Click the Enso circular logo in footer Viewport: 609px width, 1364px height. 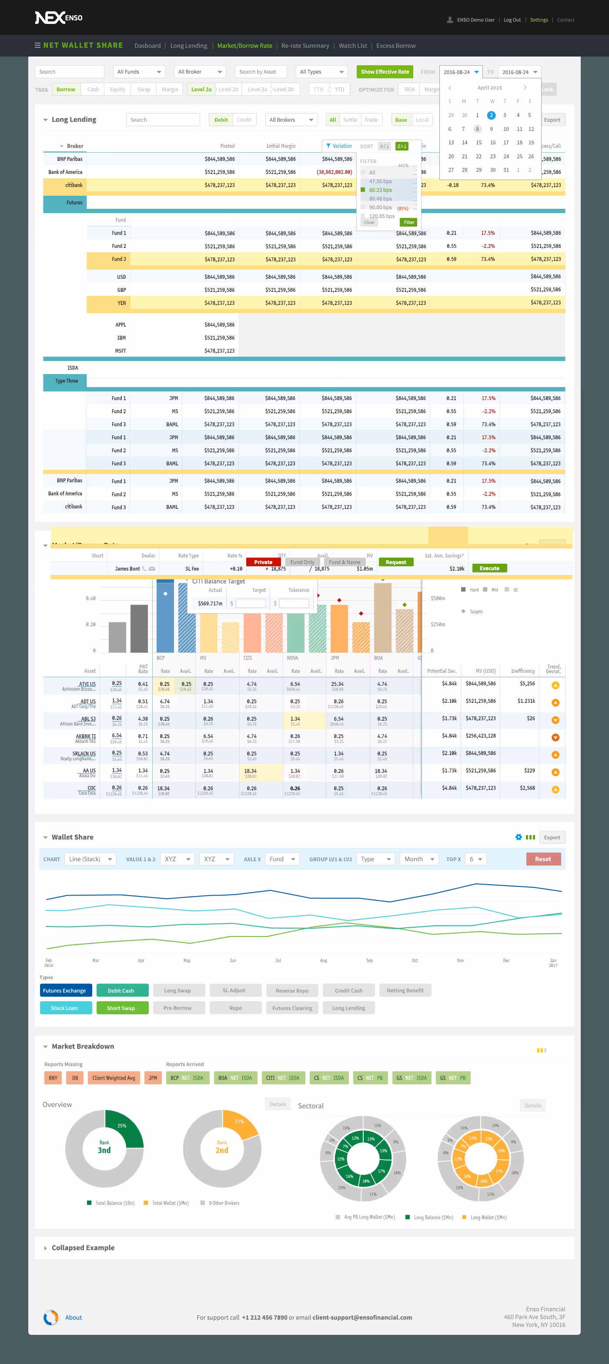point(51,1317)
